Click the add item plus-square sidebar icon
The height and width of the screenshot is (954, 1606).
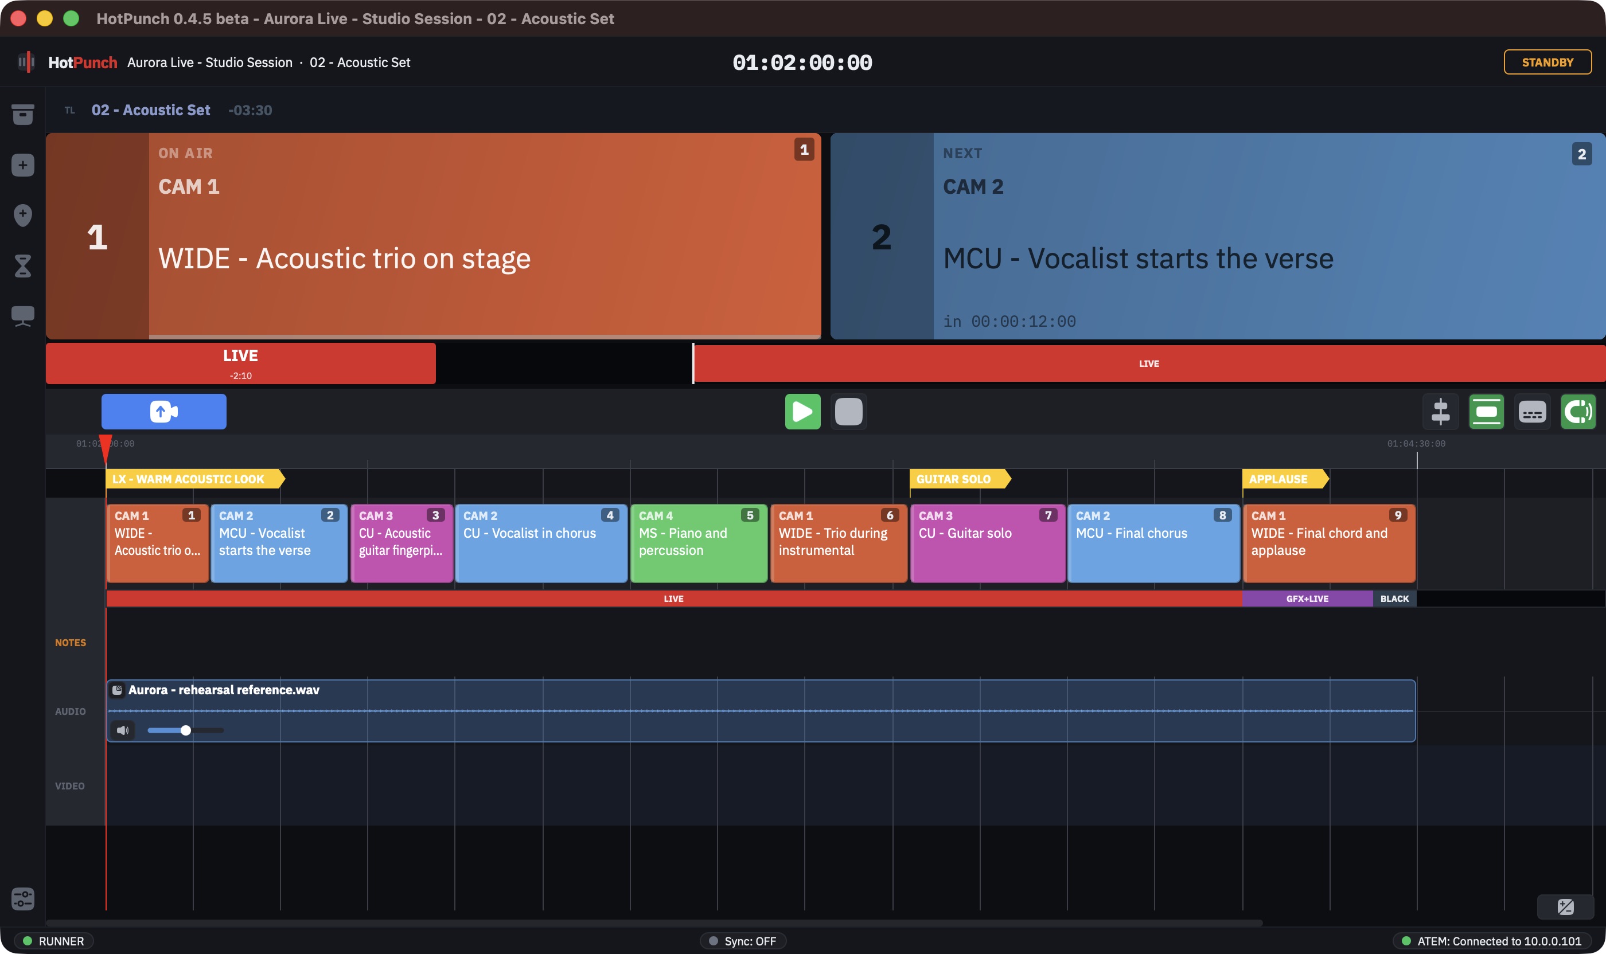click(22, 165)
